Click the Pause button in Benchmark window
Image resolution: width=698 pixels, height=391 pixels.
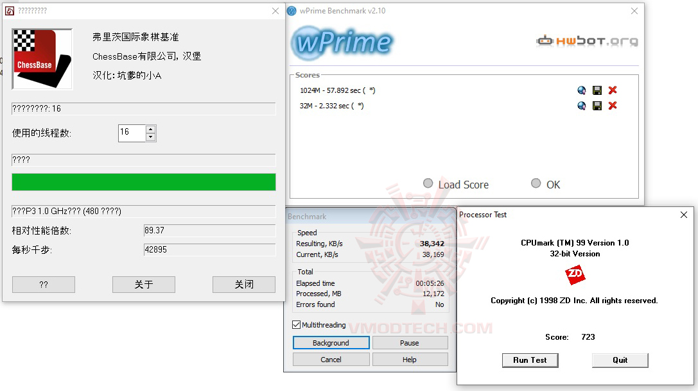coord(410,342)
